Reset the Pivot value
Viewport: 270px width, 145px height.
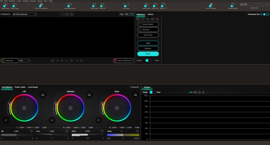[102, 131]
